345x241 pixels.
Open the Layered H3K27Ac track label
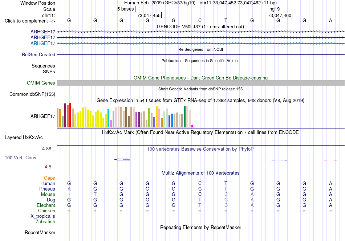pos(24,138)
